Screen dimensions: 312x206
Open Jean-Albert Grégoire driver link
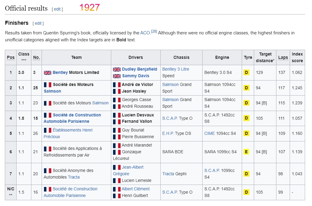coord(128,171)
